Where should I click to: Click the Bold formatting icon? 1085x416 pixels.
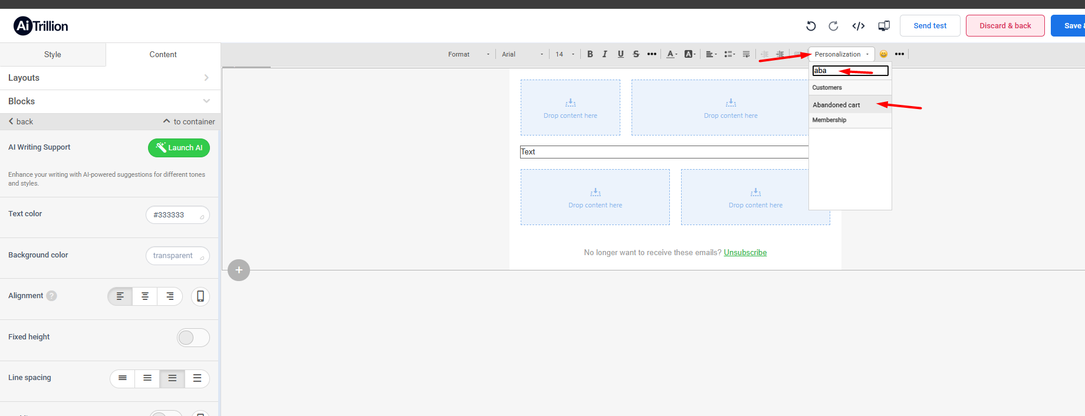pyautogui.click(x=590, y=54)
